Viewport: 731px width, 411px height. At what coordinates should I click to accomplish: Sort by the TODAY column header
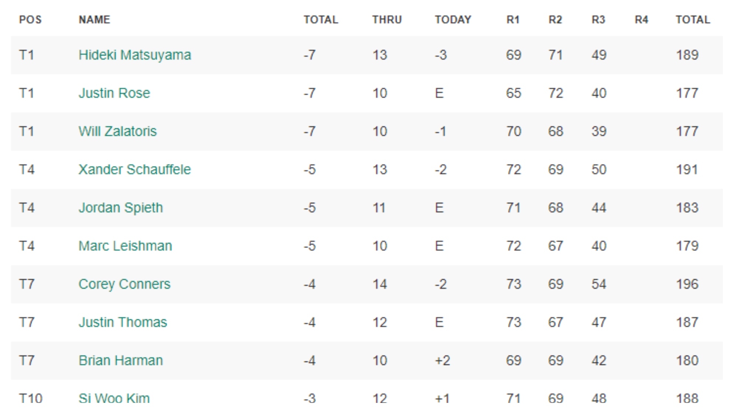[453, 20]
